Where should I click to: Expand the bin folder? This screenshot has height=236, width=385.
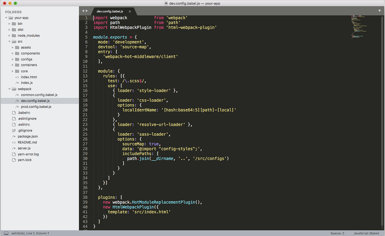pos(10,24)
